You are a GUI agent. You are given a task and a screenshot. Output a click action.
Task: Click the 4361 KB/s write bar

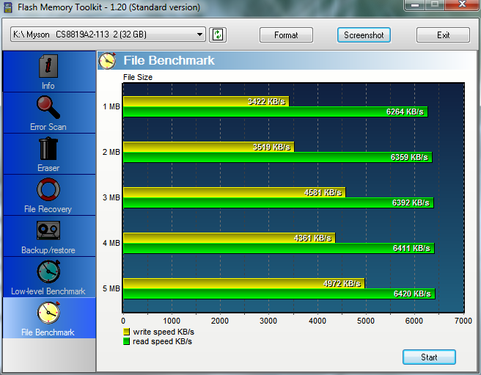click(x=230, y=238)
